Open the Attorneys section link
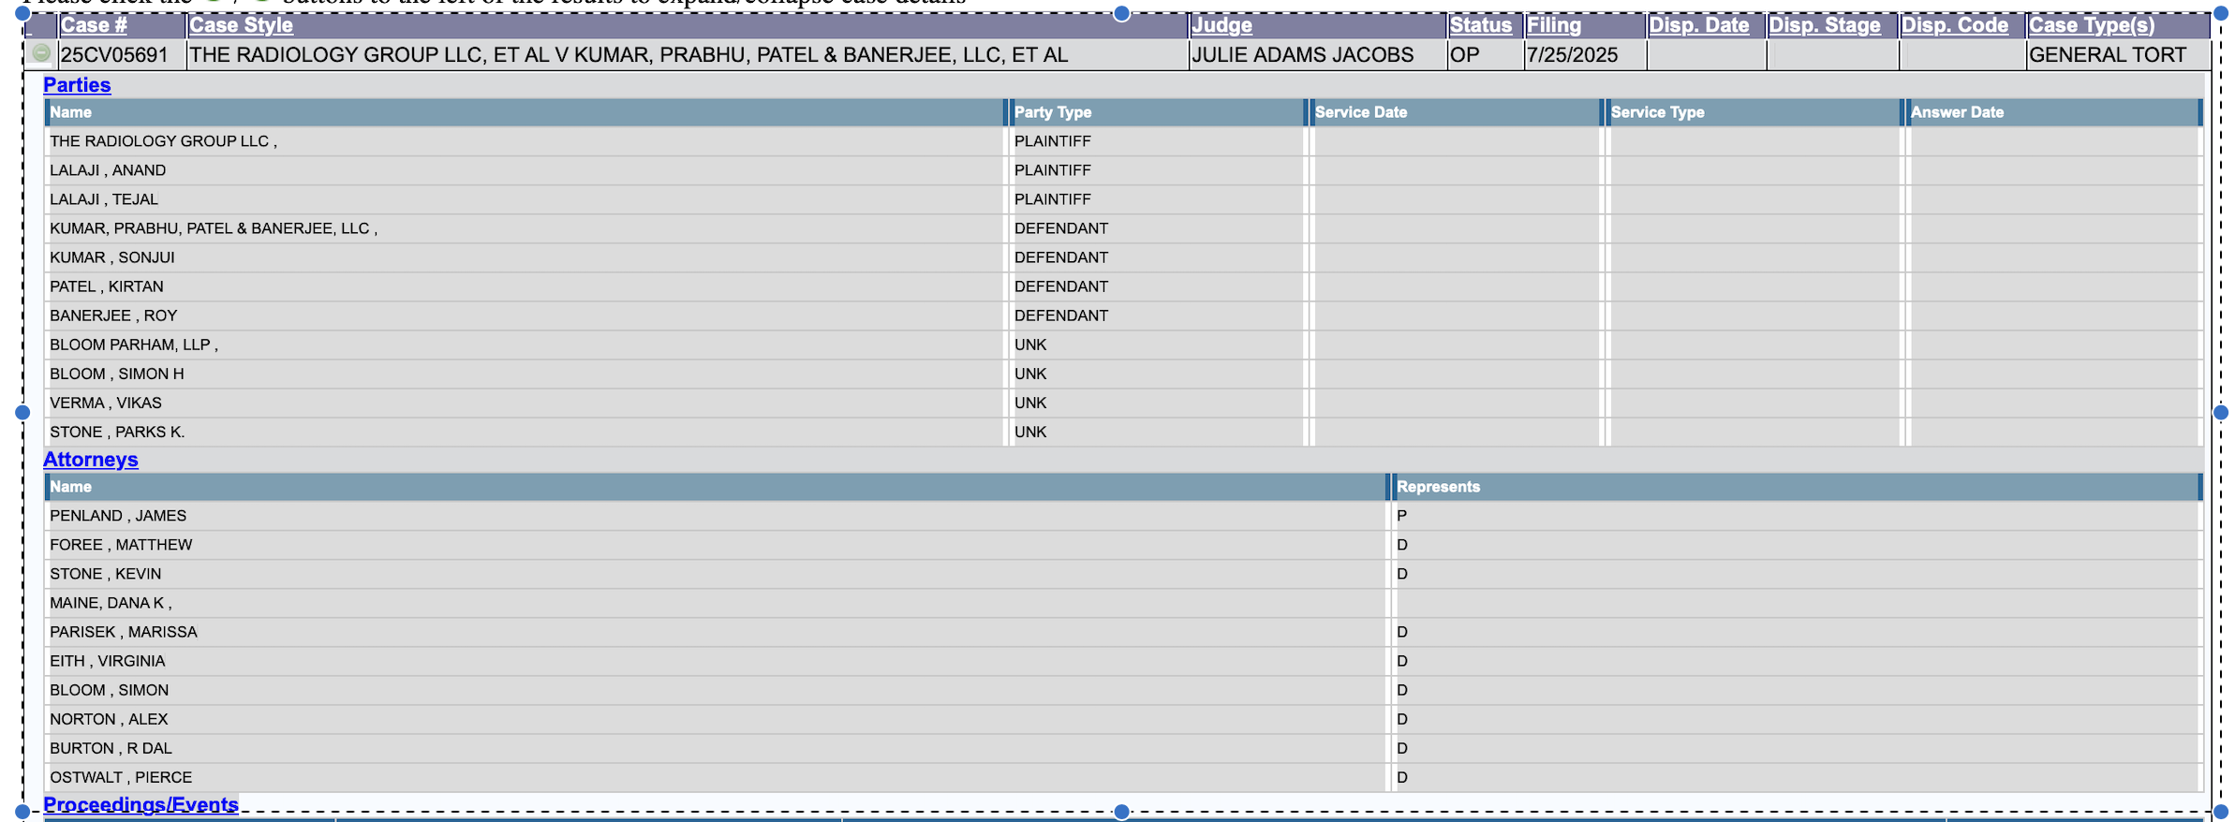This screenshot has width=2235, height=822. (91, 460)
